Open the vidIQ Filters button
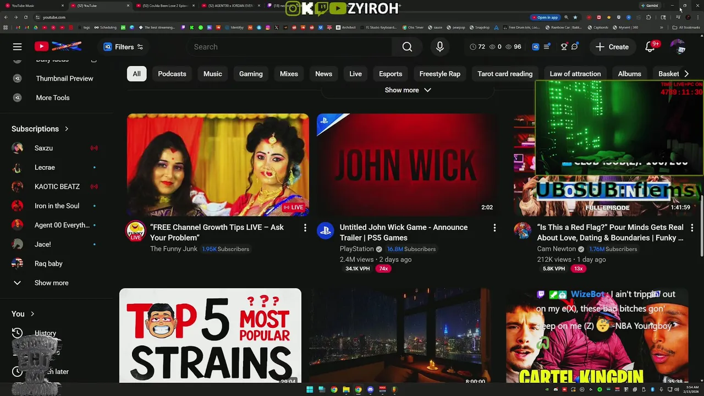 123,47
